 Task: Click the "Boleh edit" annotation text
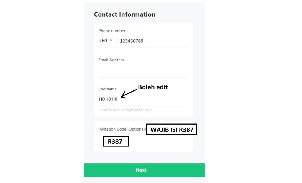tap(153, 87)
